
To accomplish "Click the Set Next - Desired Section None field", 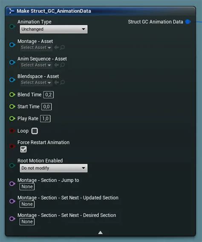I will pos(27,222).
